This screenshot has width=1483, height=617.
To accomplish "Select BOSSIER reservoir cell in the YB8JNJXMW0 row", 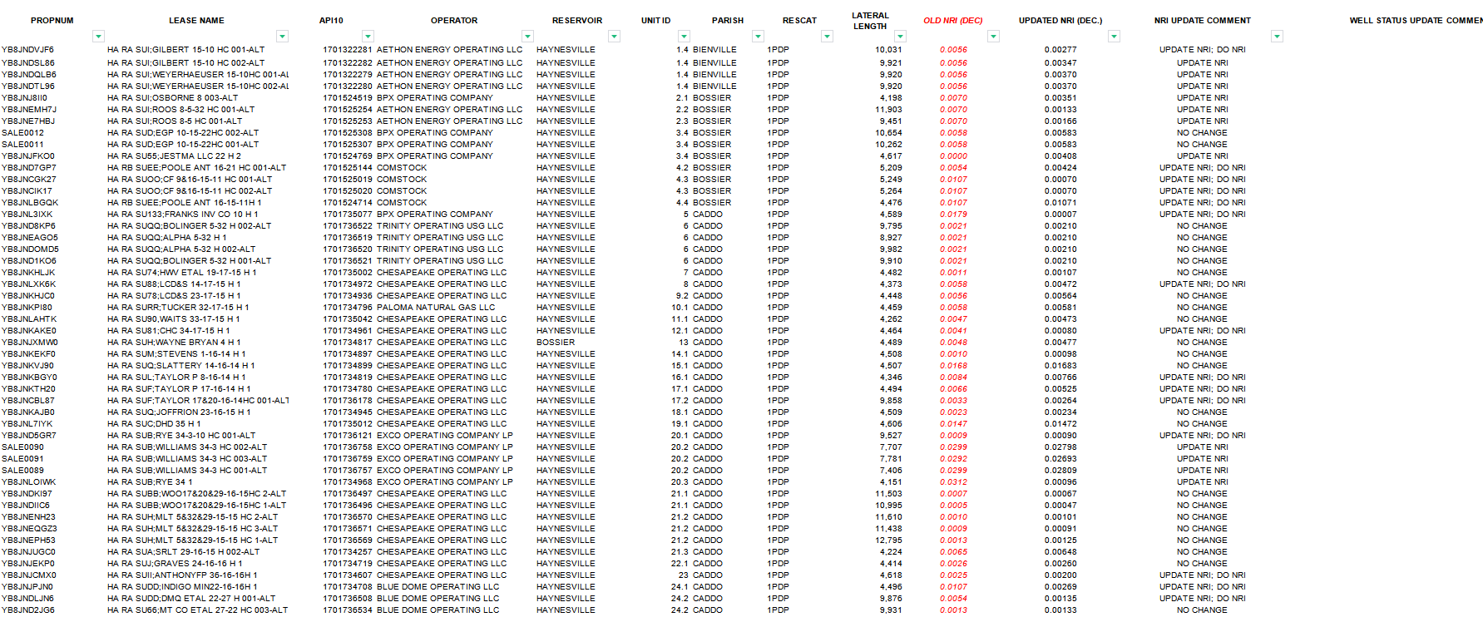I will pos(556,343).
